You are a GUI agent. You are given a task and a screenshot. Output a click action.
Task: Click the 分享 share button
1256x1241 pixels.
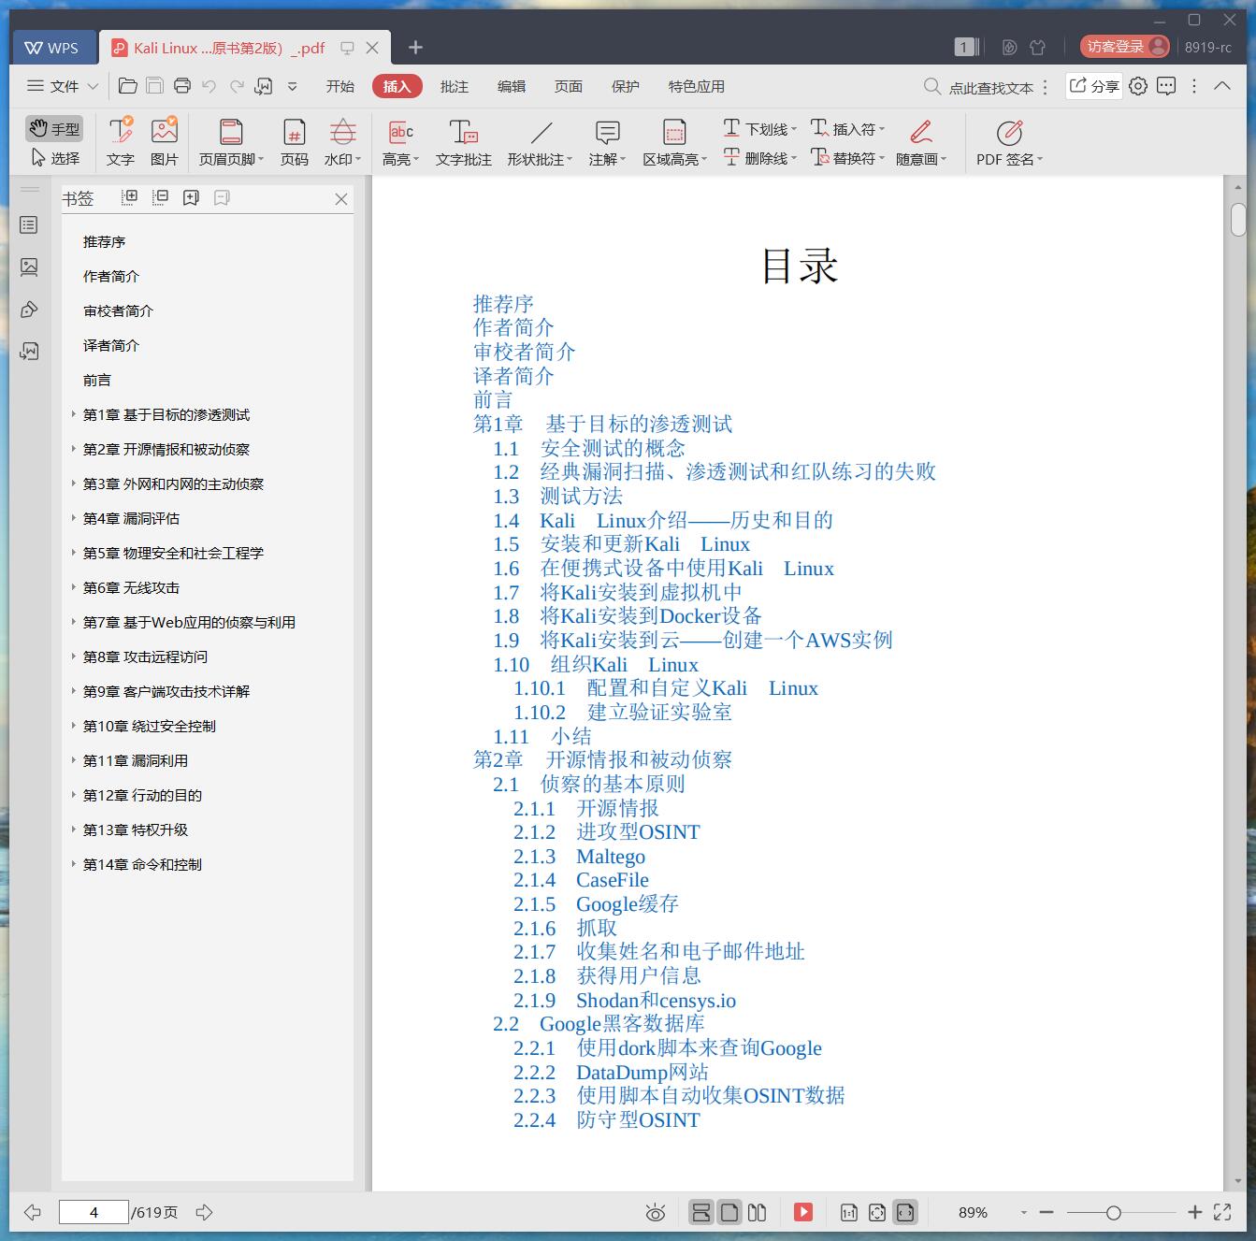1094,86
